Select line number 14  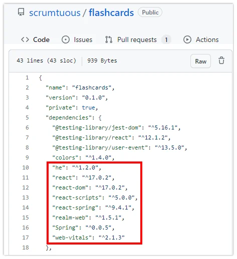tap(26, 207)
